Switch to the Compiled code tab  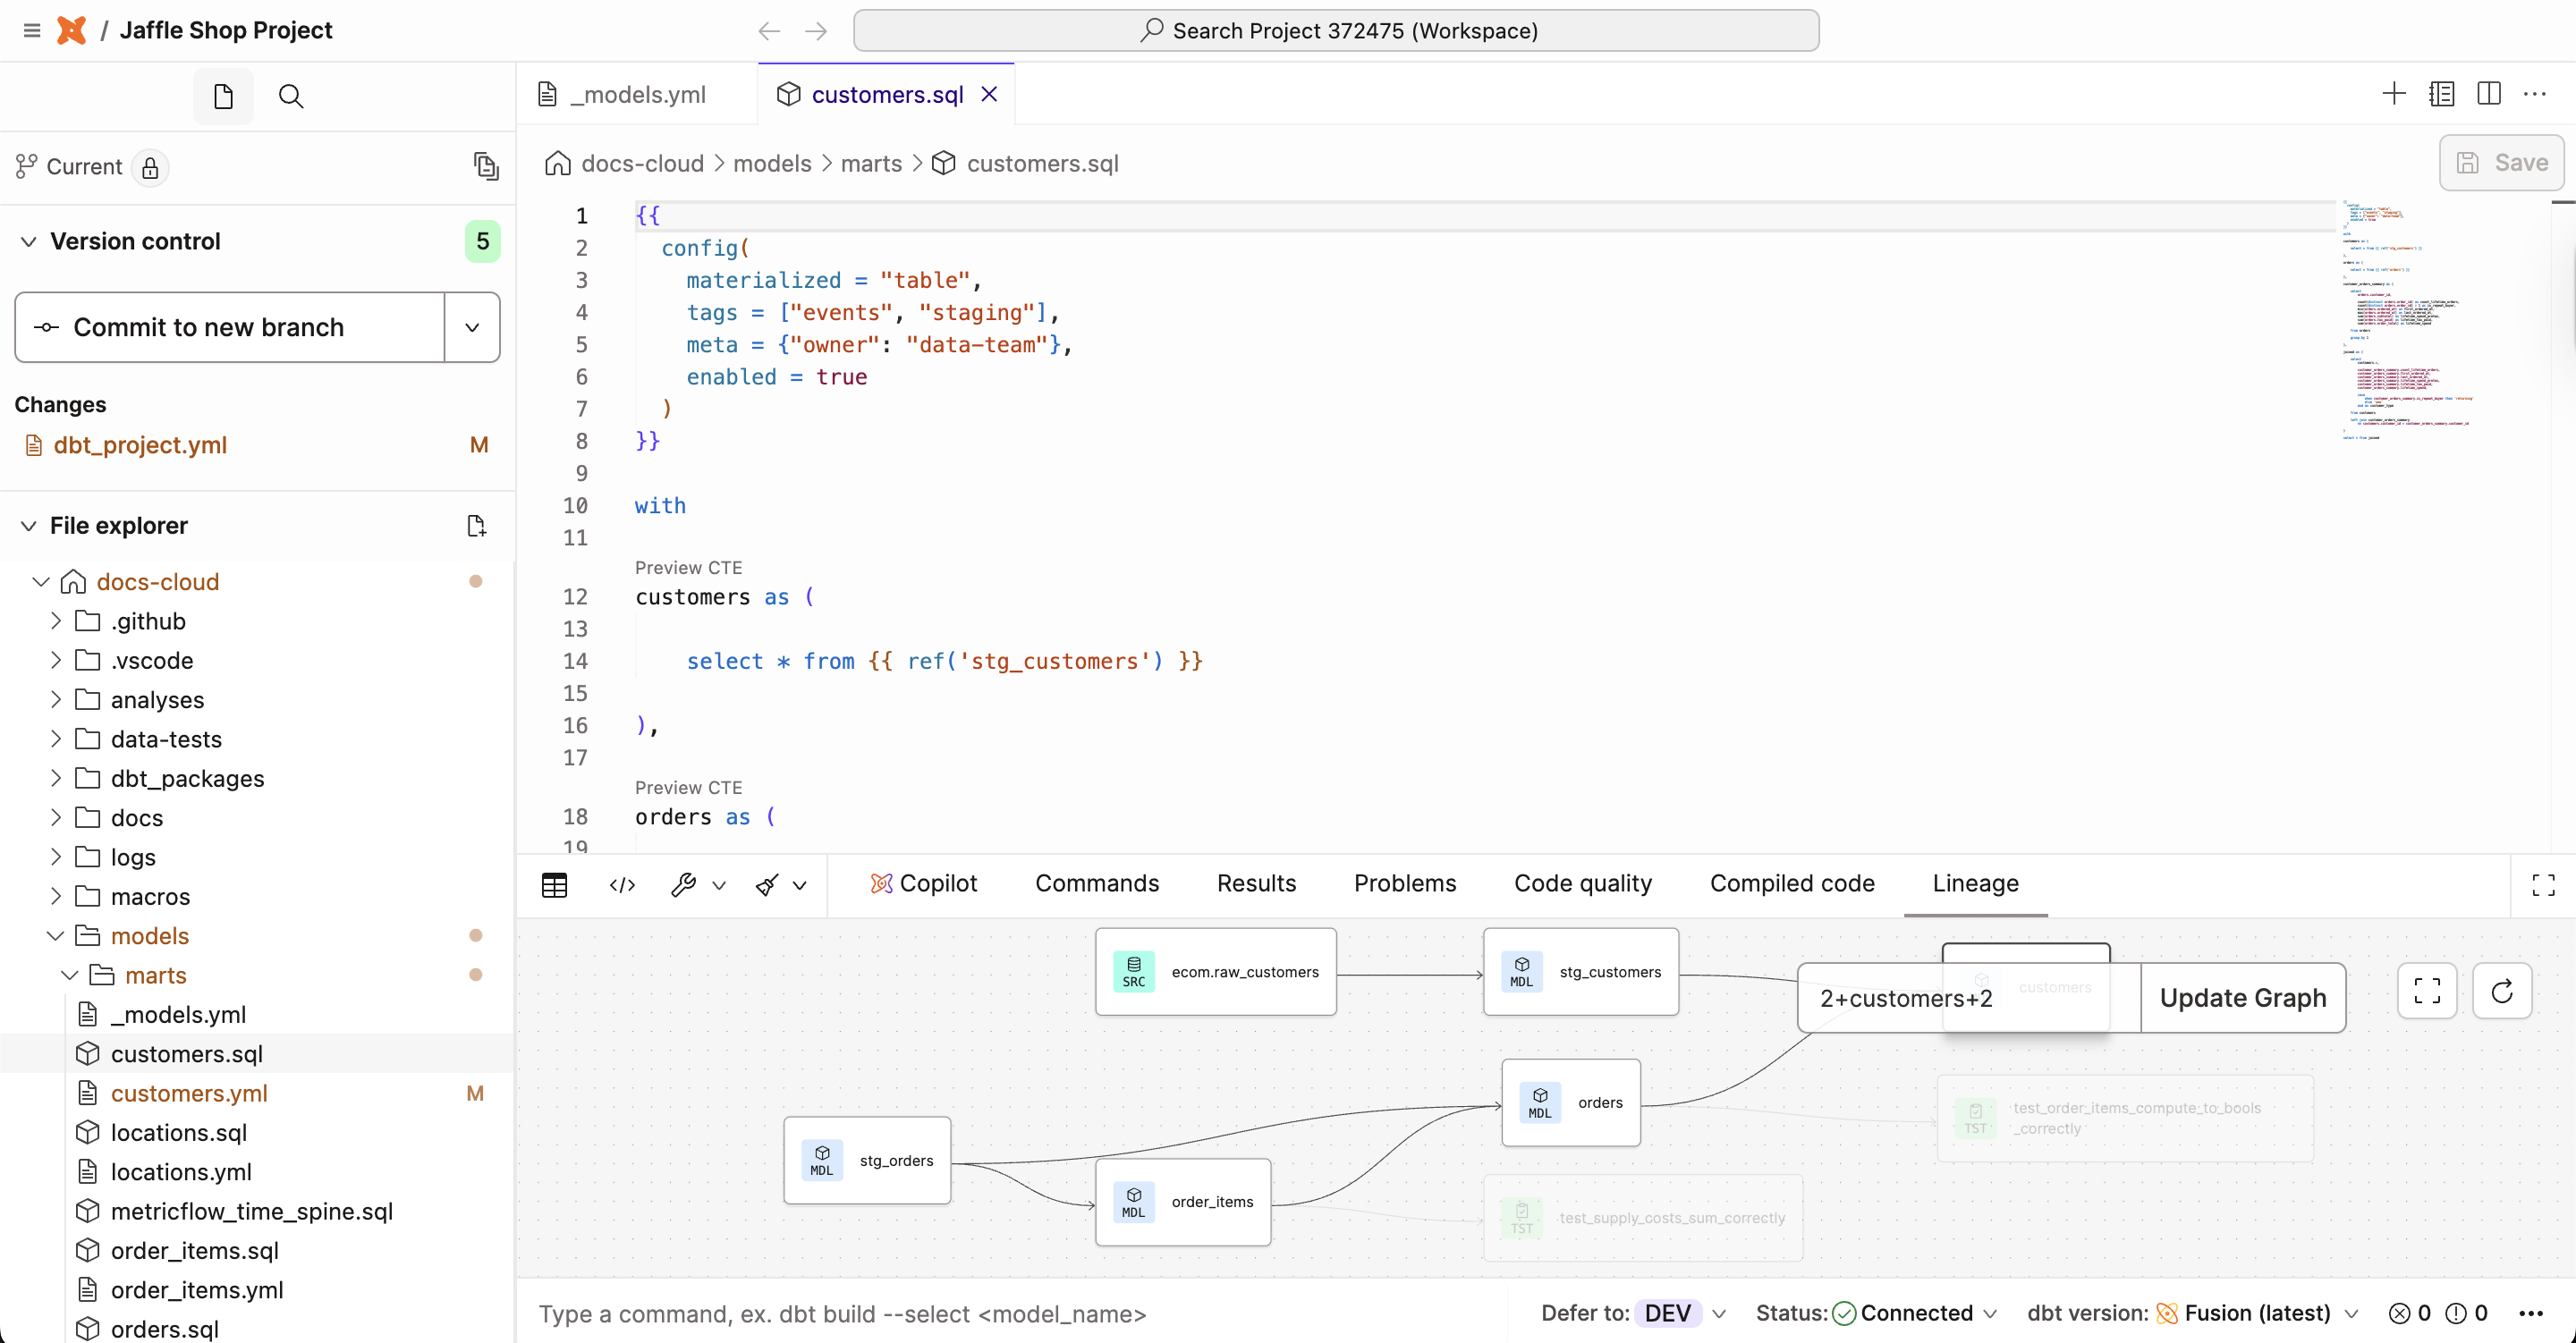(1790, 883)
